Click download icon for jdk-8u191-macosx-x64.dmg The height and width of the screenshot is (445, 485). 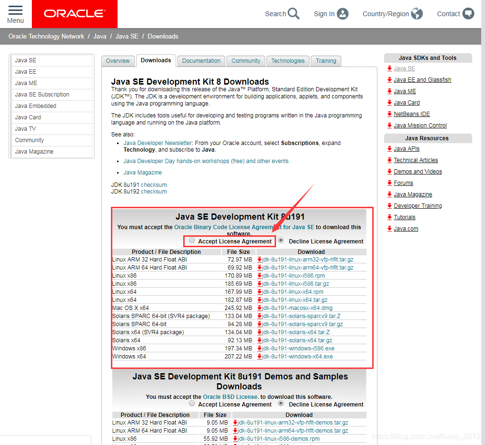[x=259, y=308]
